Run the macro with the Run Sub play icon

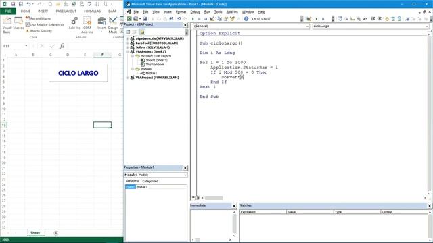pyautogui.click(x=193, y=19)
